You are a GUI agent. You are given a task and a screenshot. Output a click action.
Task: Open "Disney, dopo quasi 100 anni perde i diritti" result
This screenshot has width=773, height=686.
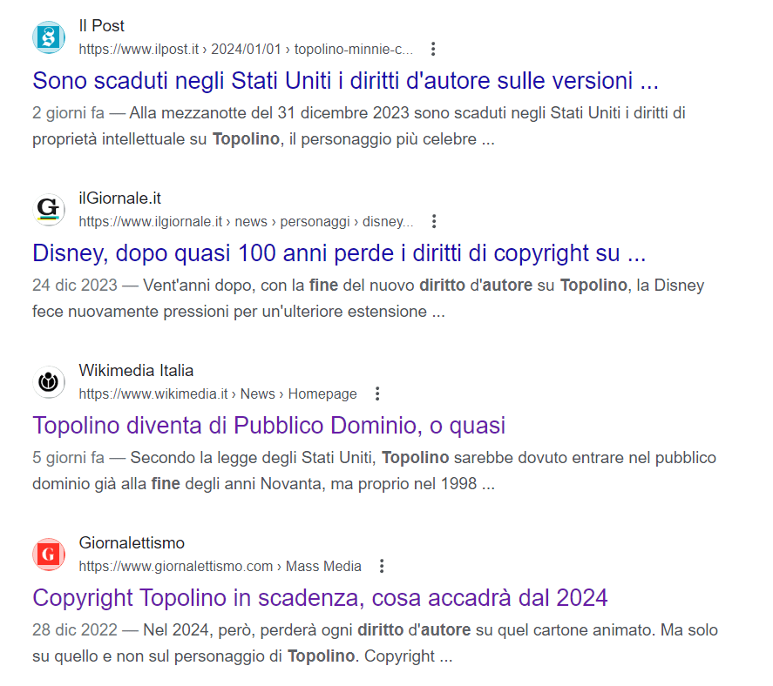[339, 253]
